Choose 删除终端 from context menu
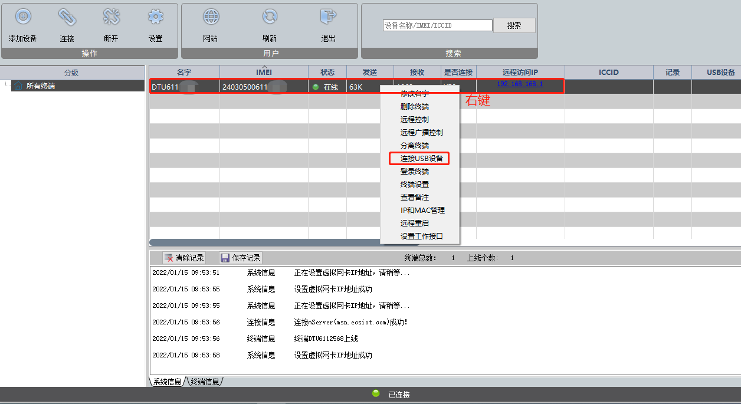The image size is (741, 404). click(415, 107)
